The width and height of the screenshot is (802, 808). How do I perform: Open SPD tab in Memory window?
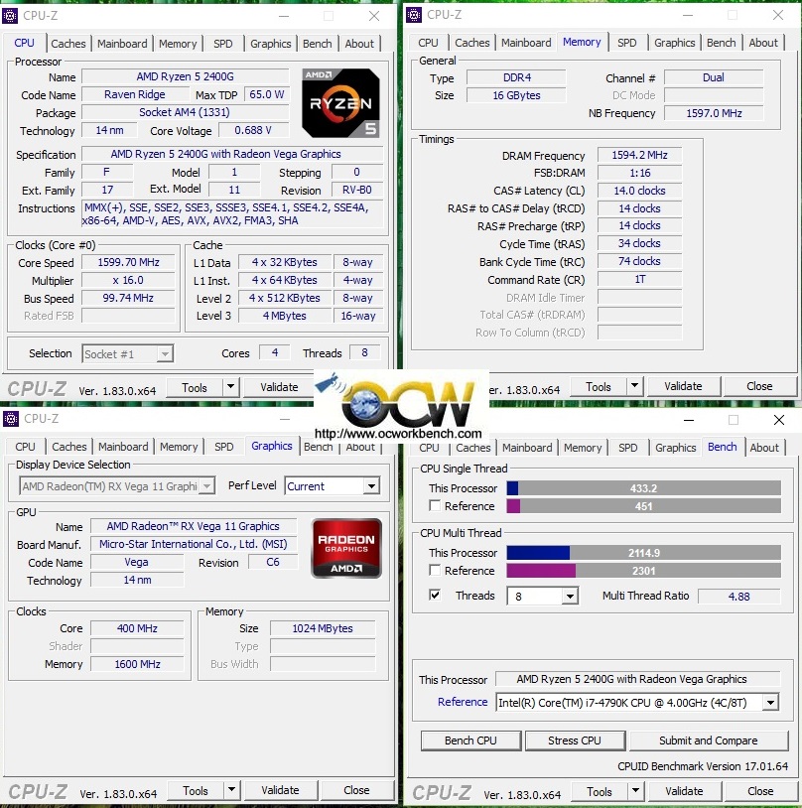[x=626, y=43]
